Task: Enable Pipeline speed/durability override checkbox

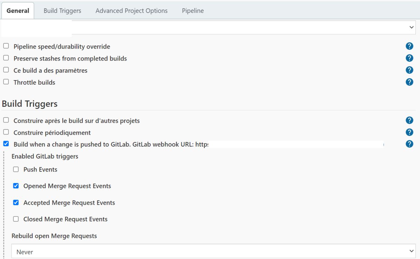Action: coord(6,46)
